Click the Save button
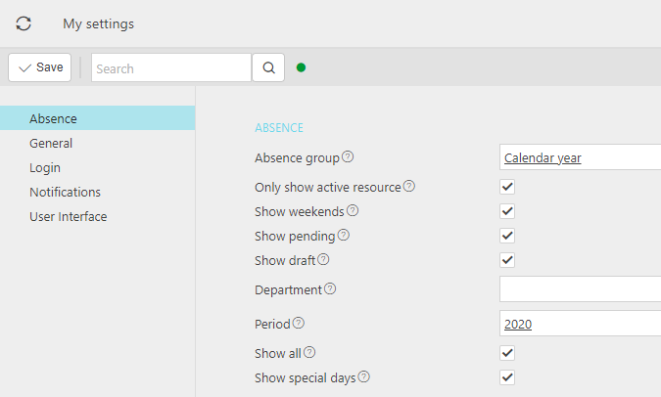This screenshot has height=397, width=661. [x=40, y=67]
